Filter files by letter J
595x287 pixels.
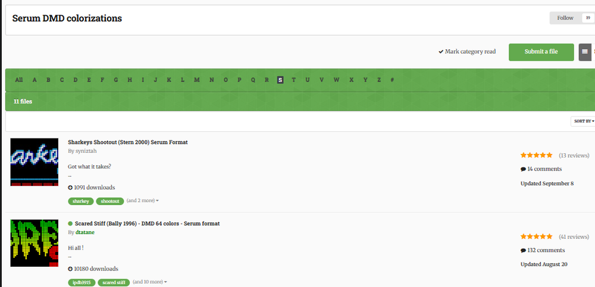(155, 80)
